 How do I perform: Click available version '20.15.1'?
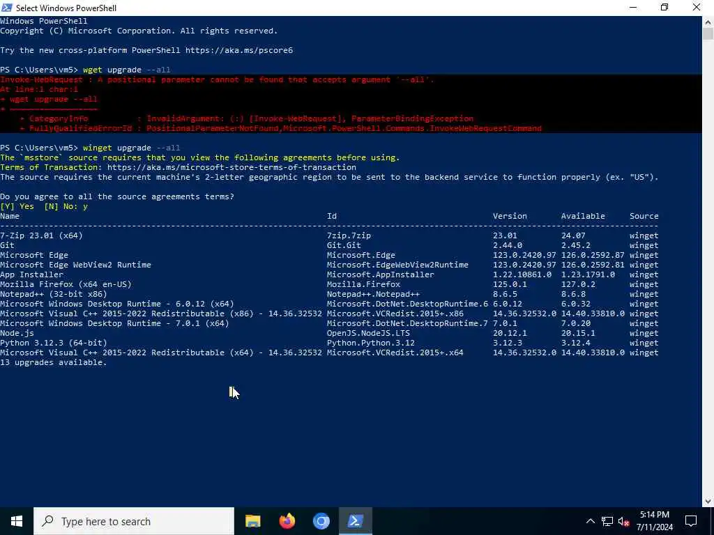point(578,333)
